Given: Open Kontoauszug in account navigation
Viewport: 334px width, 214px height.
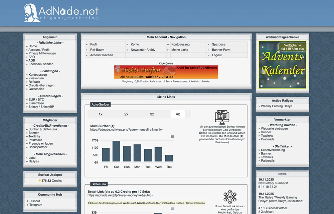Looking at the screenshot, I should [180, 45].
